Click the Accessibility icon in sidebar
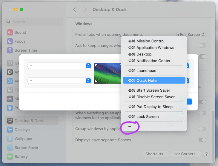This screenshot has height=166, width=218. [10, 81]
